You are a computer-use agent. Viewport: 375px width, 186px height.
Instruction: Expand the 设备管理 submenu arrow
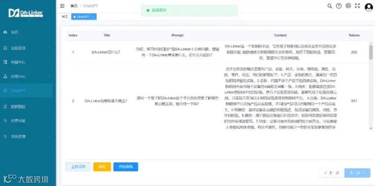(x=49, y=48)
